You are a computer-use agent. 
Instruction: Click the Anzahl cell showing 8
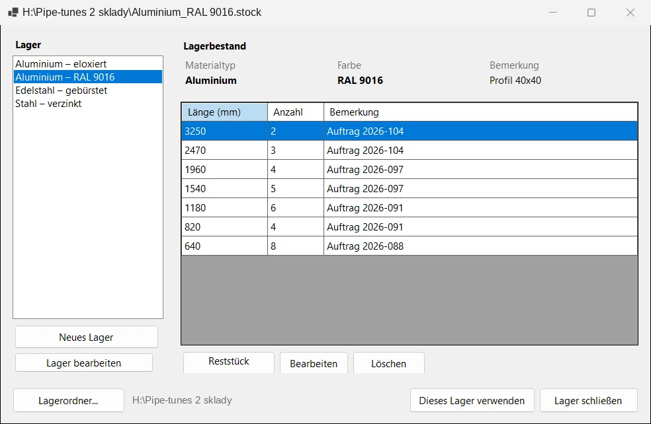(x=296, y=246)
